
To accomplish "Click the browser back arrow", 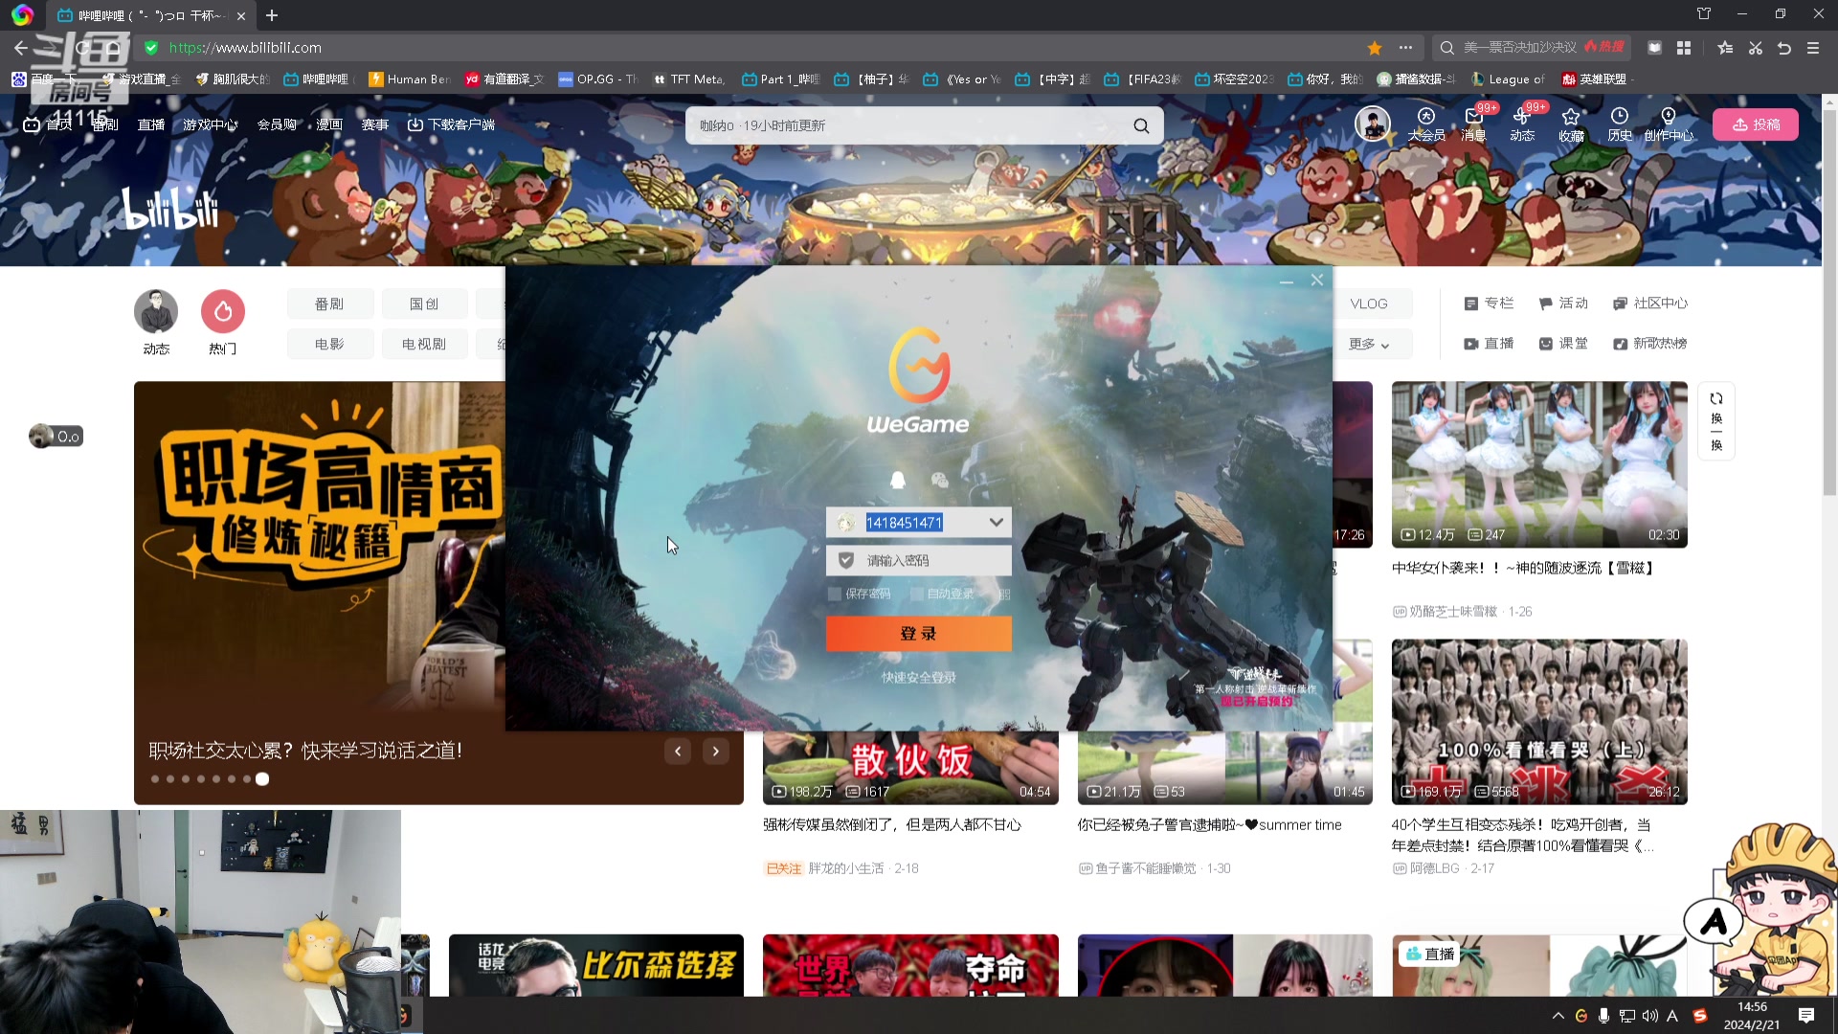I will (x=21, y=48).
